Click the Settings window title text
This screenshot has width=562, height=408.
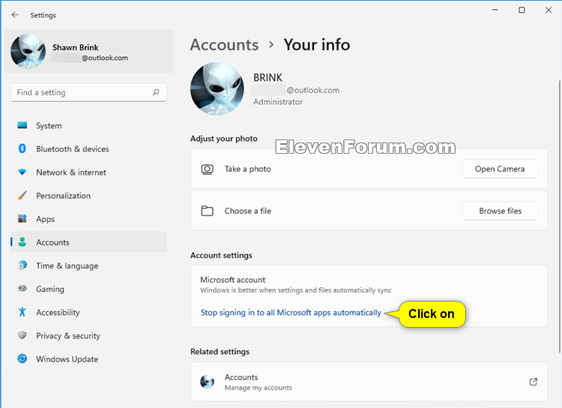click(43, 15)
